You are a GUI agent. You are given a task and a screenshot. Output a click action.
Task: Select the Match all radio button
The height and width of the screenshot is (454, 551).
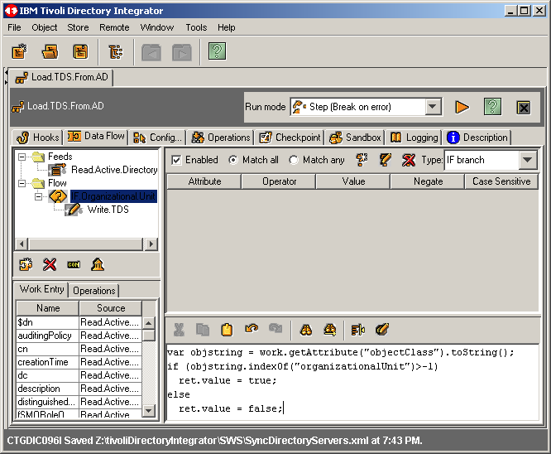click(233, 160)
